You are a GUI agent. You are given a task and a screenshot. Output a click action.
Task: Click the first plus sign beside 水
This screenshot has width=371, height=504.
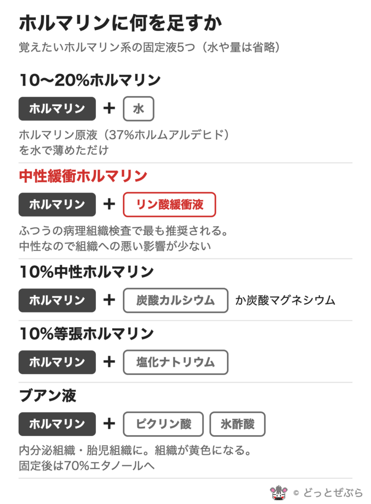(109, 108)
